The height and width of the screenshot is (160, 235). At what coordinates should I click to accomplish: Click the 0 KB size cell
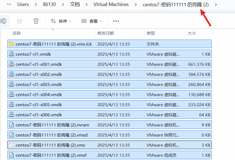[x=206, y=135]
